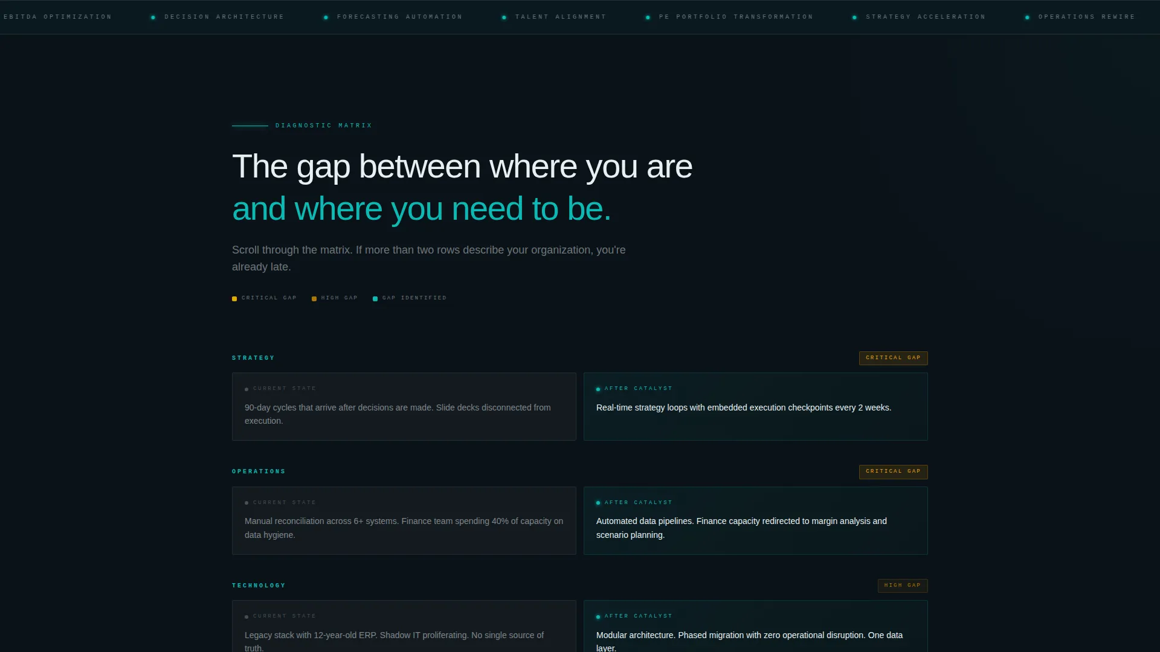The image size is (1160, 652).
Task: Click the Current State dot in Strategy card
Action: 246,389
